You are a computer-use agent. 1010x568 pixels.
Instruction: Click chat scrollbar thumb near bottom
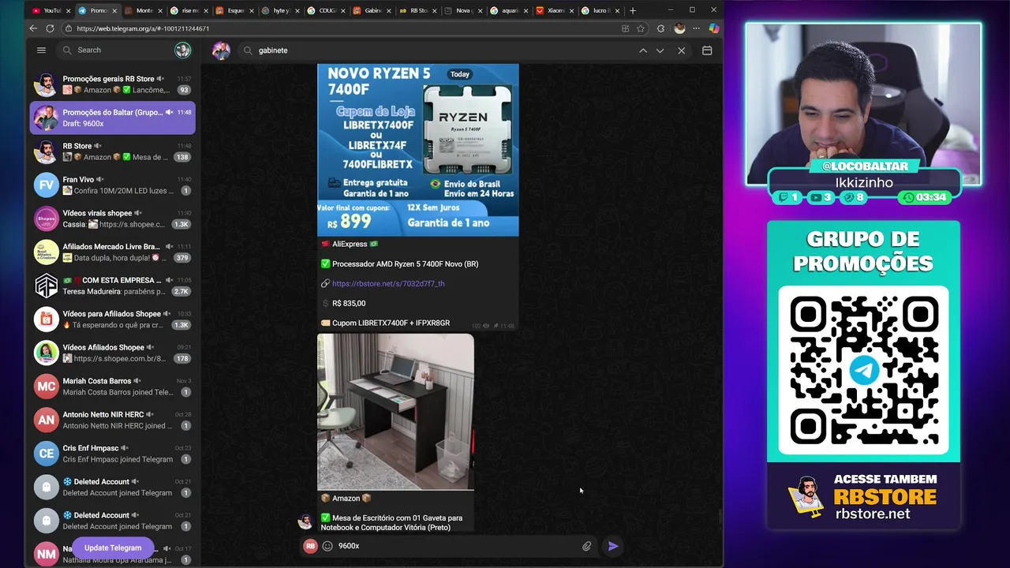point(720,517)
